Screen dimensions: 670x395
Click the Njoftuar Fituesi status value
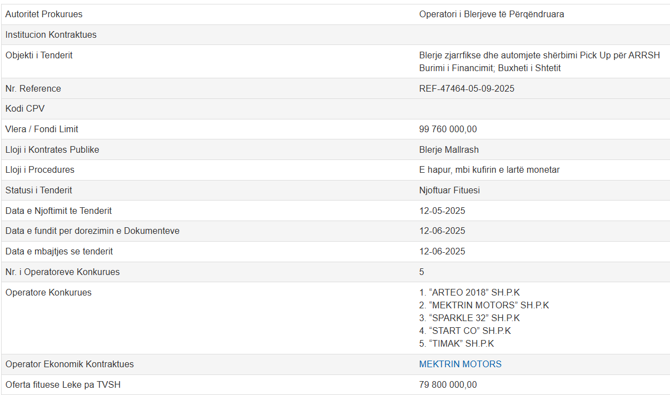pyautogui.click(x=449, y=191)
